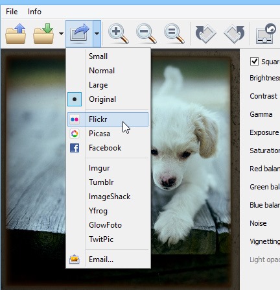Upload the image to Yfrog

pos(108,211)
